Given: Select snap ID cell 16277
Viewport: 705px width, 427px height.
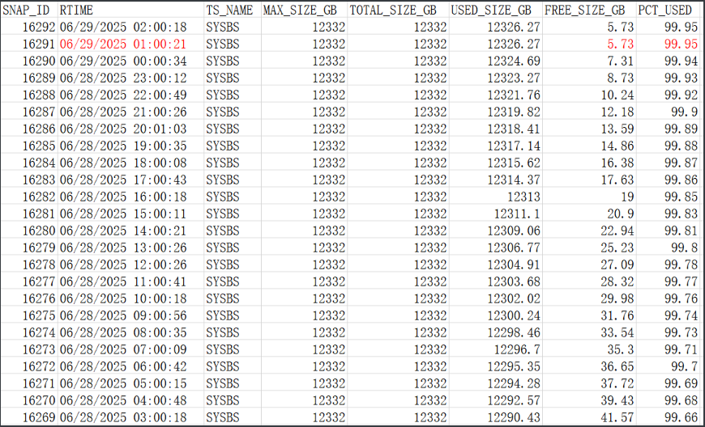Looking at the screenshot, I should coord(38,281).
